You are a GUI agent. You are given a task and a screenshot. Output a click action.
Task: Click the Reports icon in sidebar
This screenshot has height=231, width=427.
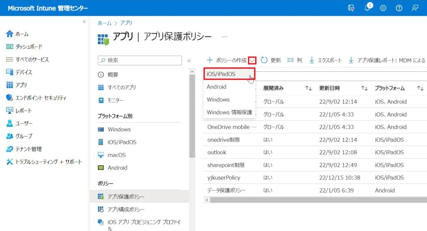point(10,110)
